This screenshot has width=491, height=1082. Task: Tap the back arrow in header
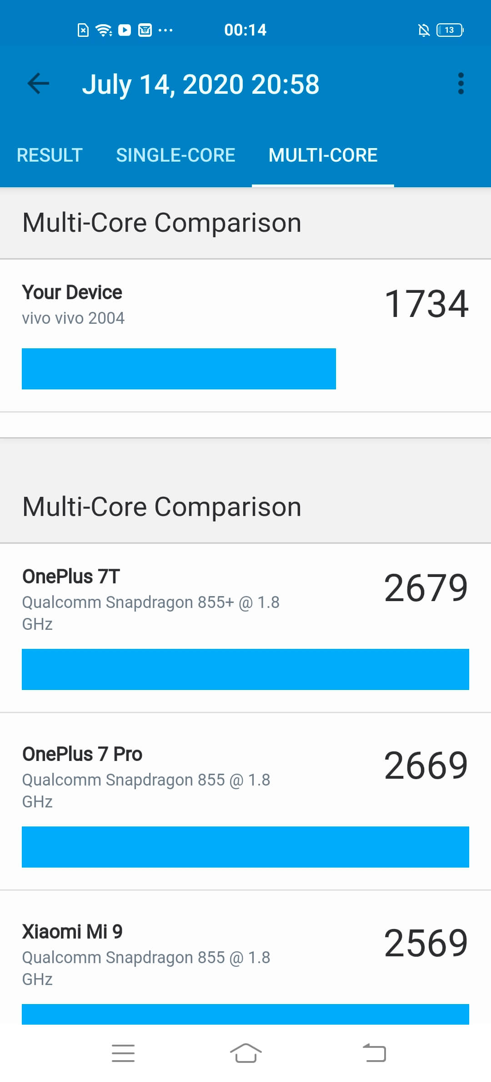[x=38, y=84]
